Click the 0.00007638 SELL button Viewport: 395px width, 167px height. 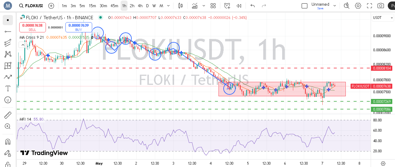(32, 27)
